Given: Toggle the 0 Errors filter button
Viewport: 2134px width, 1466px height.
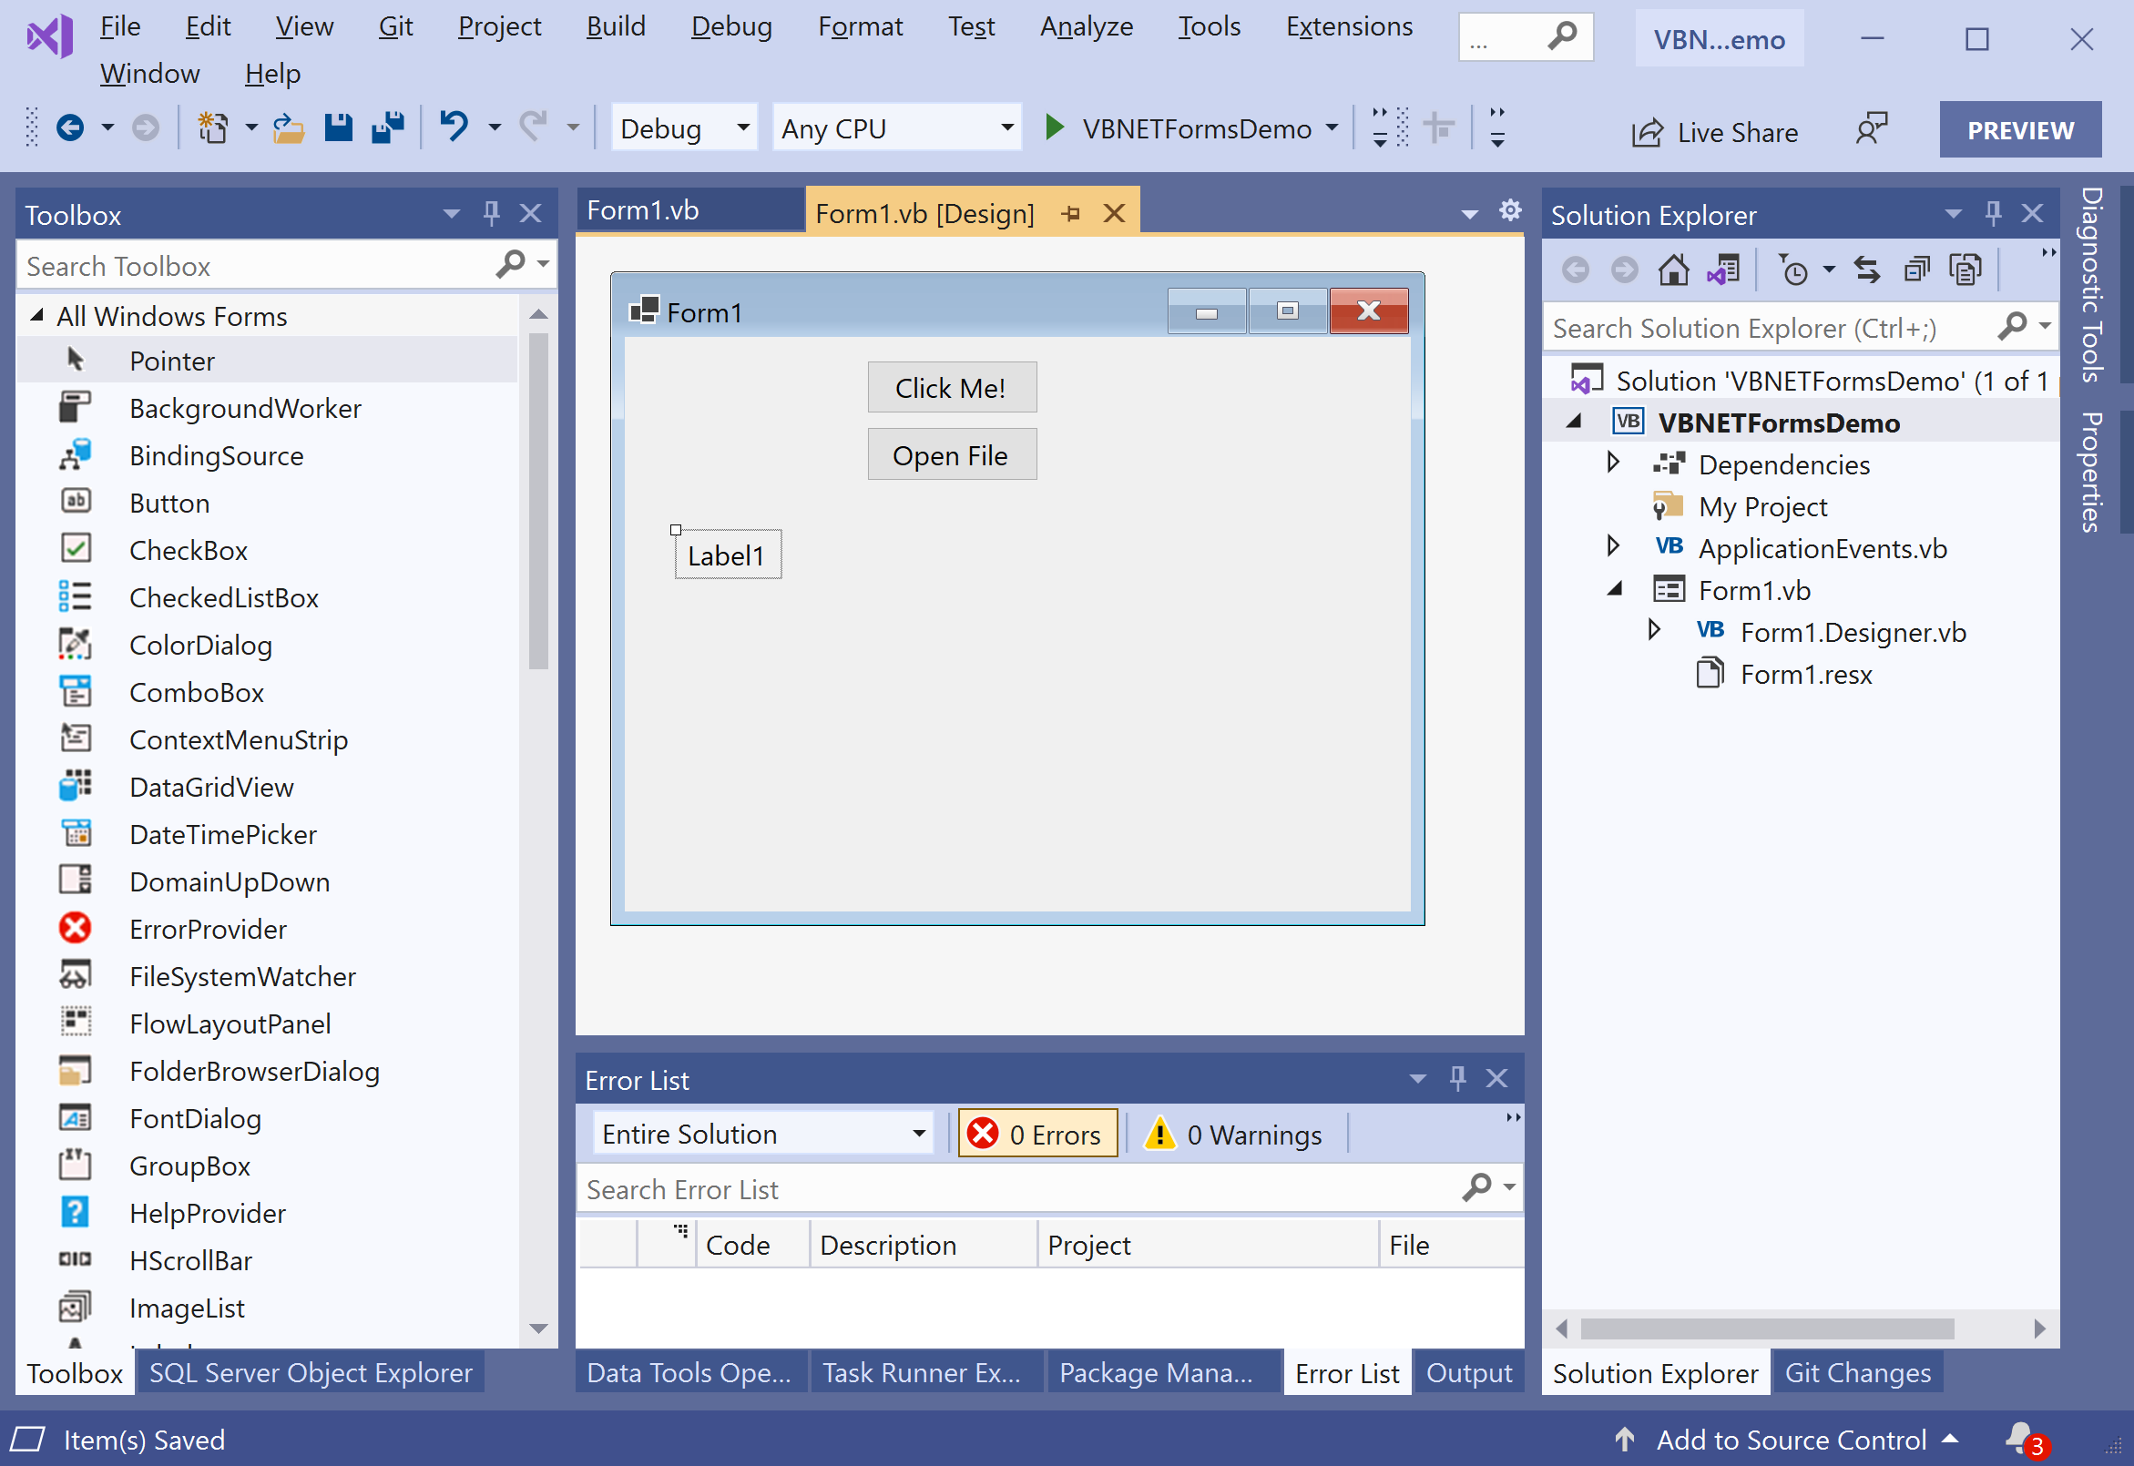Looking at the screenshot, I should [x=1038, y=1134].
